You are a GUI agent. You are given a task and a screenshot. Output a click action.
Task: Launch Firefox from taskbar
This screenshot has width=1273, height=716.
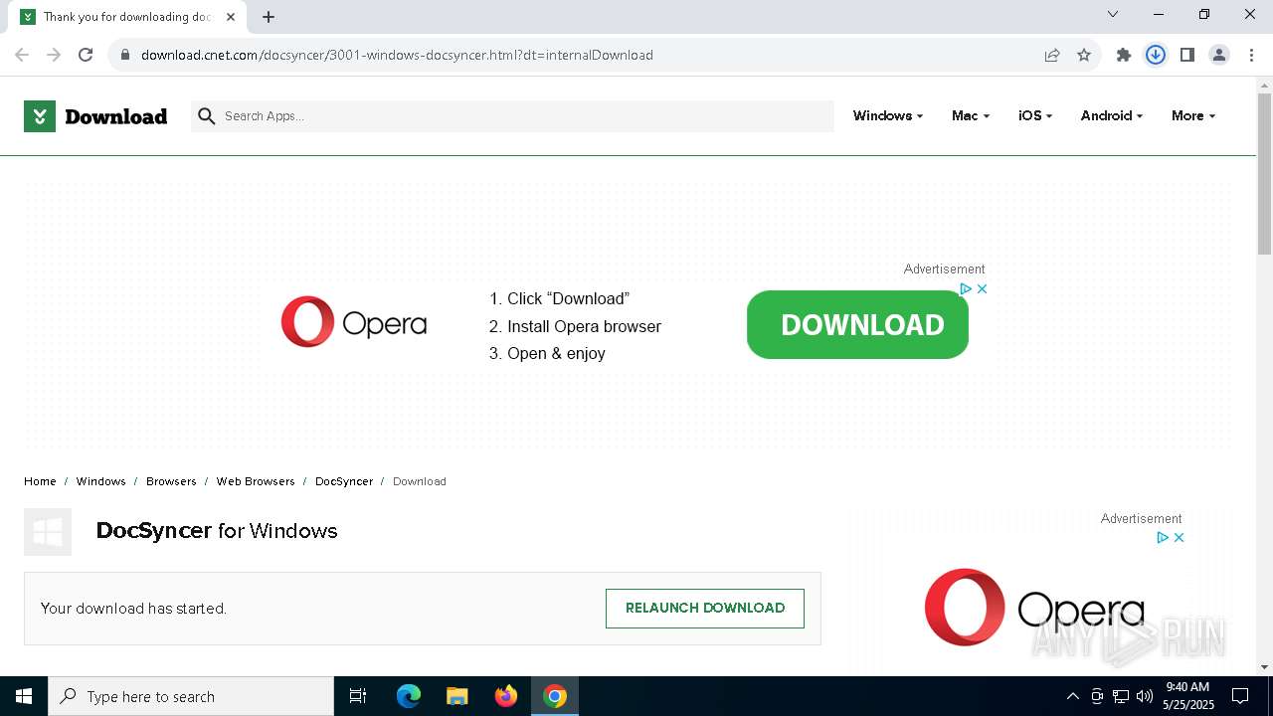tap(506, 696)
